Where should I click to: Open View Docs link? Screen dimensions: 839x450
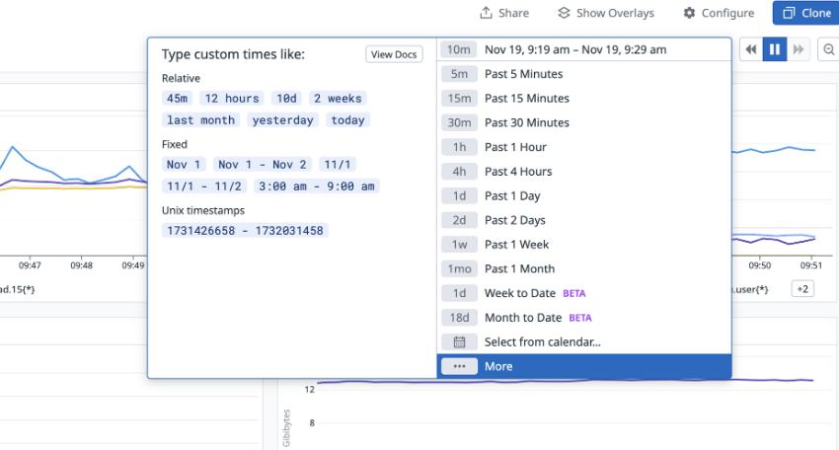[394, 54]
